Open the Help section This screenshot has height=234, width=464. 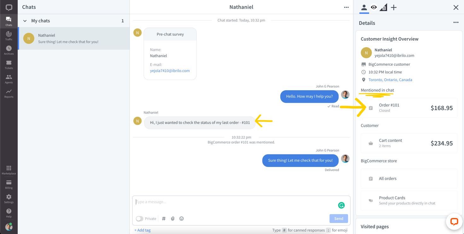(9, 213)
